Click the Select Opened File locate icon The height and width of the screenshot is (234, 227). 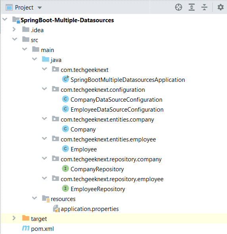(179, 7)
